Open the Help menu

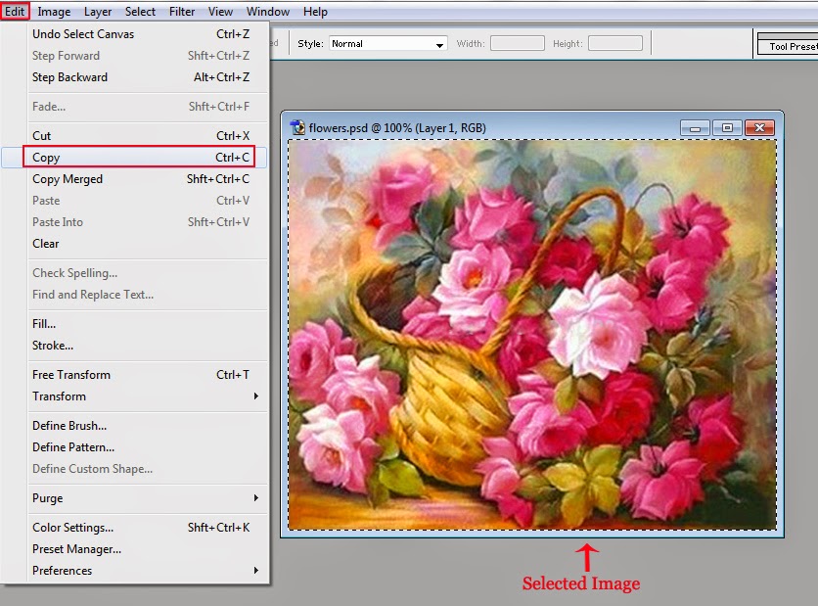click(x=315, y=12)
